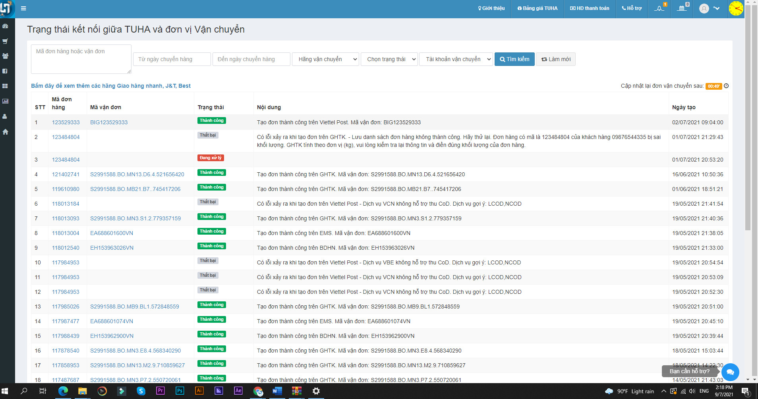Click the home icon in sidebar
This screenshot has width=758, height=399.
6,132
